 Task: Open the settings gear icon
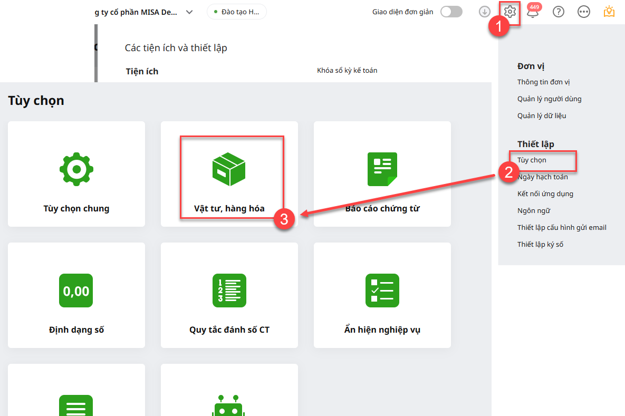509,12
